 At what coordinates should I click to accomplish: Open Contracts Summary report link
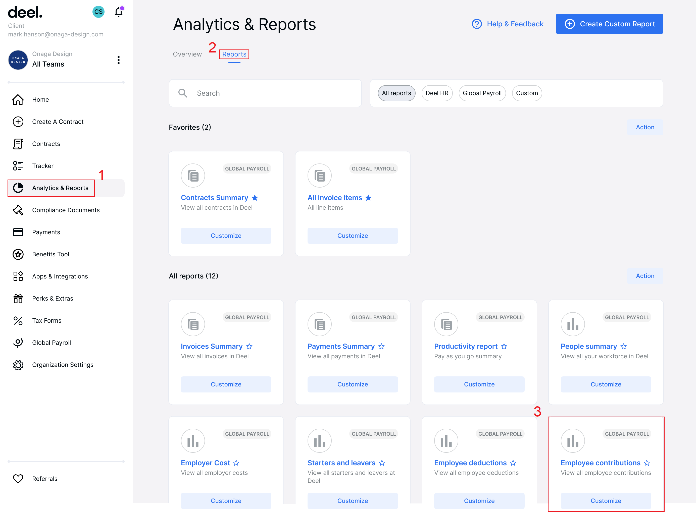click(214, 198)
